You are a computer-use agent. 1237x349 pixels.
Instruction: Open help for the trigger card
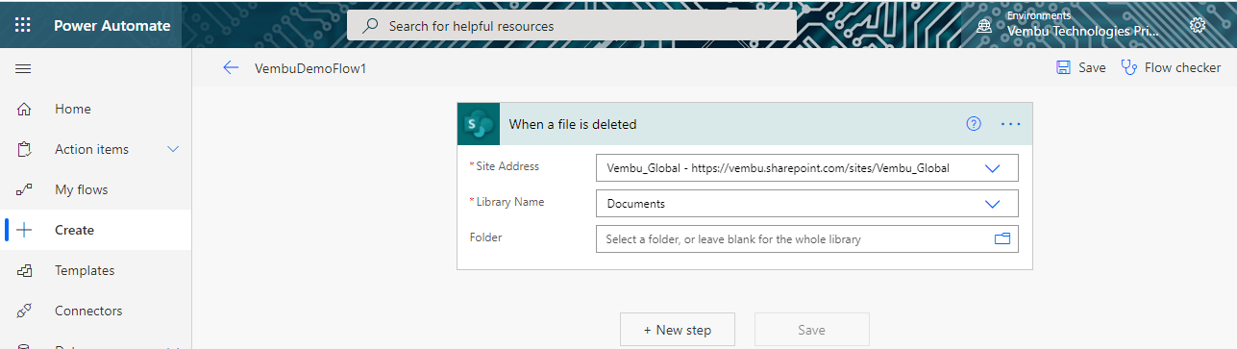tap(974, 124)
